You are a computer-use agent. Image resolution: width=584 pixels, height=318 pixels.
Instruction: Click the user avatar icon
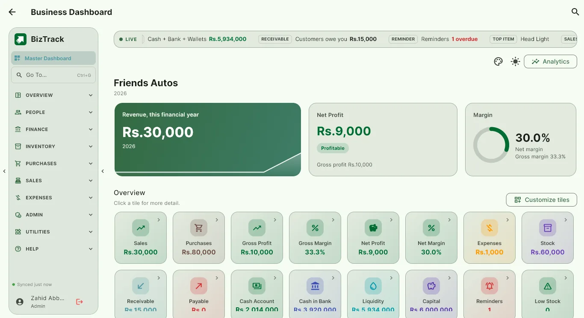20,302
